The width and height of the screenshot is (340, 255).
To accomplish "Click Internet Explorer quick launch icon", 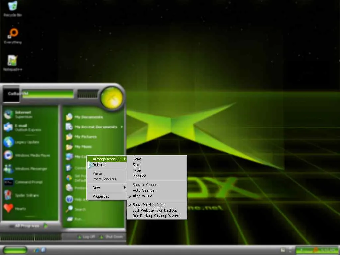I will (x=36, y=250).
